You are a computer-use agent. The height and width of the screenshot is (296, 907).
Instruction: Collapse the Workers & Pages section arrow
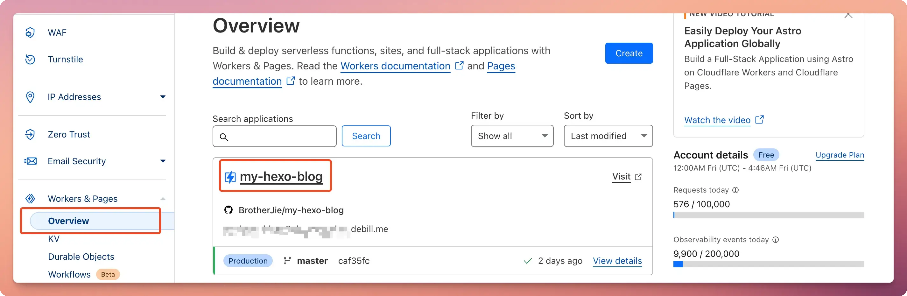coord(163,199)
